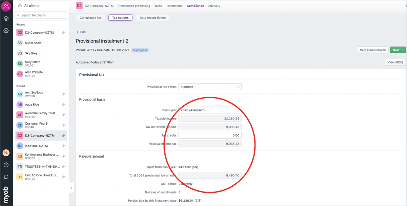Click the D2 avatar in top header

point(79,6)
